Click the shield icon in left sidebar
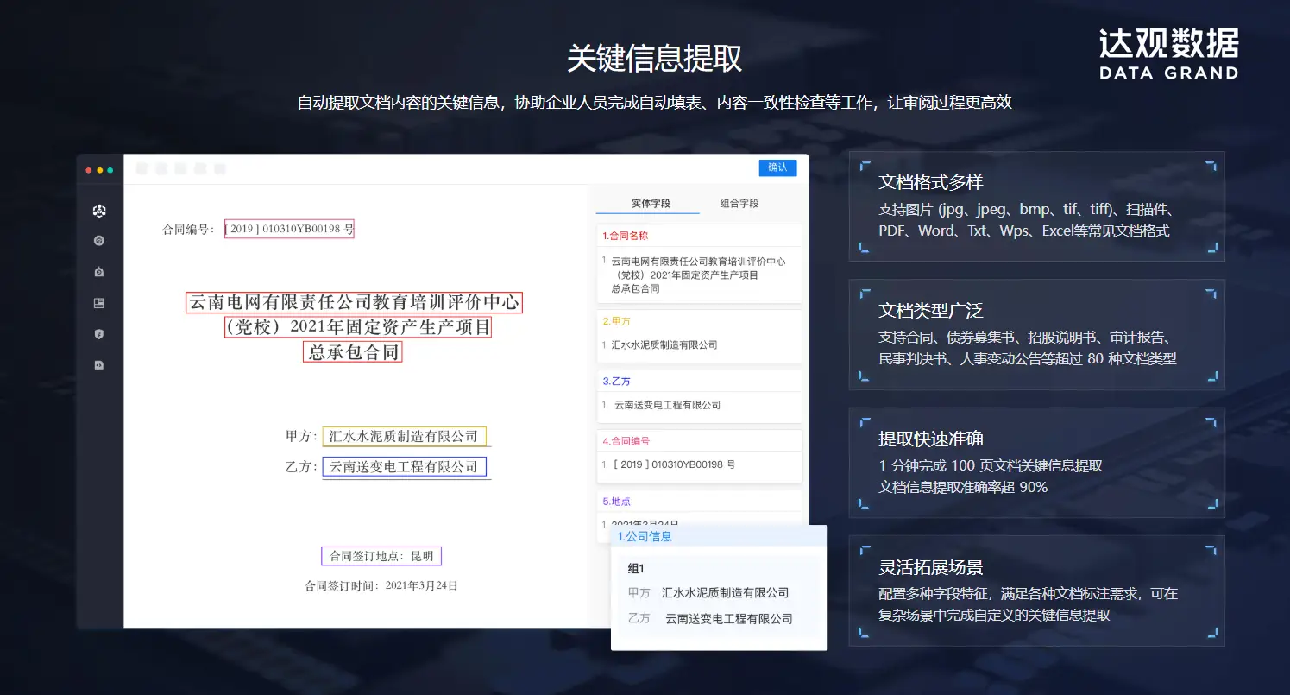 click(x=99, y=334)
